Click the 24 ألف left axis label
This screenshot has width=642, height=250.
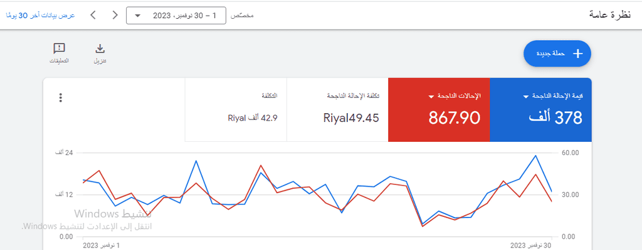(65, 152)
